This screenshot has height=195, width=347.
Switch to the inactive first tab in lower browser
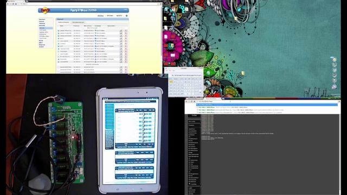(x=194, y=99)
